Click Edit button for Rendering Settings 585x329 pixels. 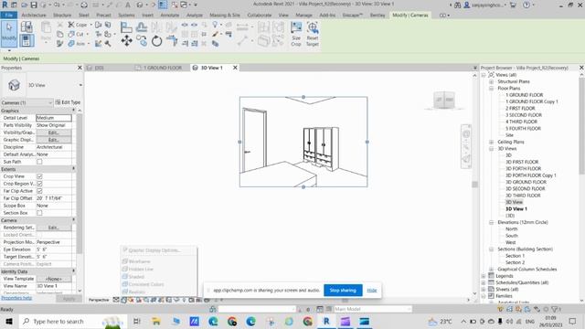[54, 228]
